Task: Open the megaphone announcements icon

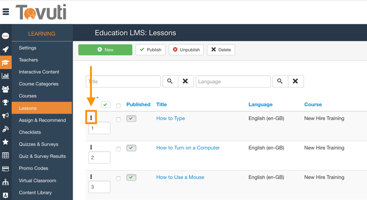Action: coord(5,115)
